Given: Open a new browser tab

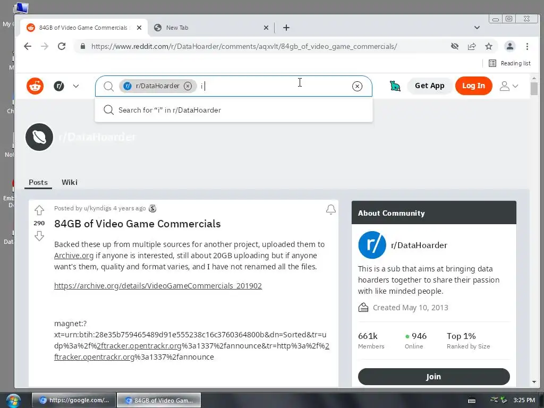Looking at the screenshot, I should pos(286,28).
